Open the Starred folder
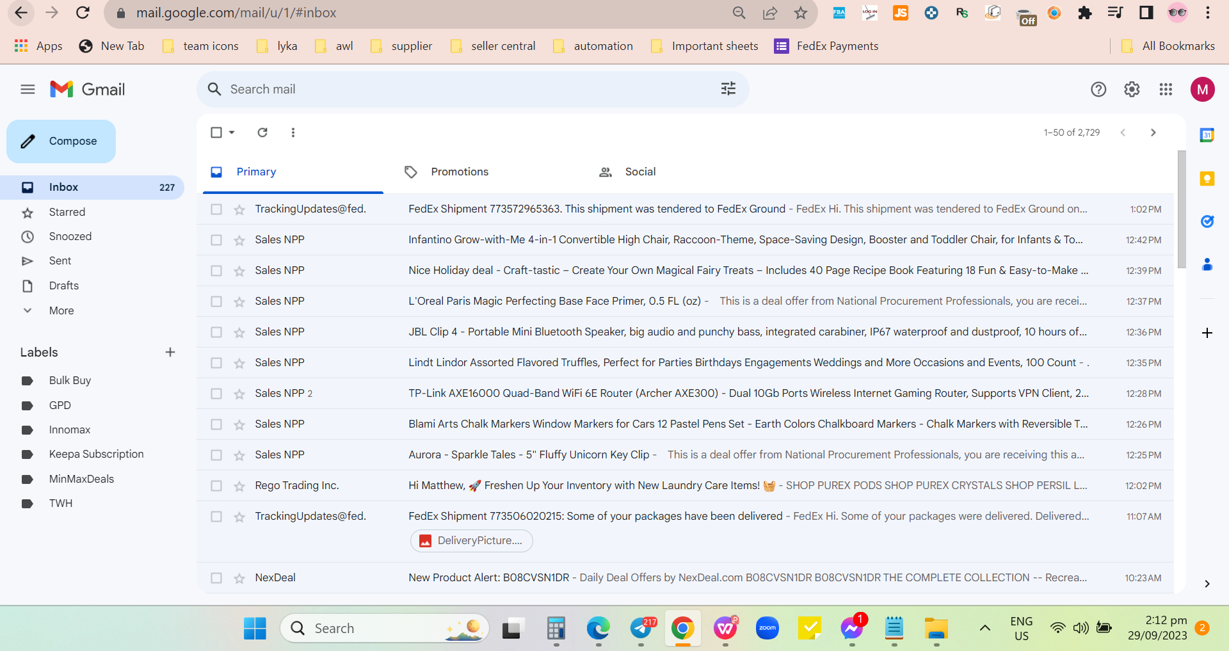The height and width of the screenshot is (651, 1229). [x=67, y=212]
